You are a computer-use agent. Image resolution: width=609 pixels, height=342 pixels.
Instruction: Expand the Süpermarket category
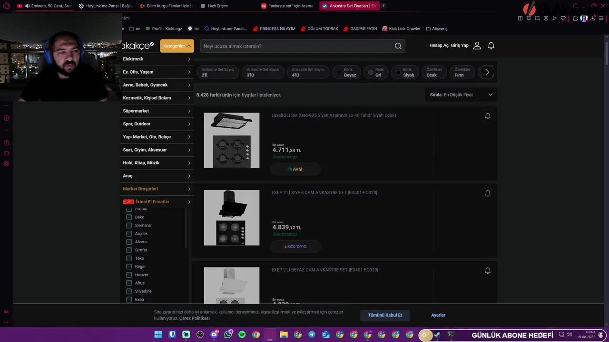tap(157, 111)
